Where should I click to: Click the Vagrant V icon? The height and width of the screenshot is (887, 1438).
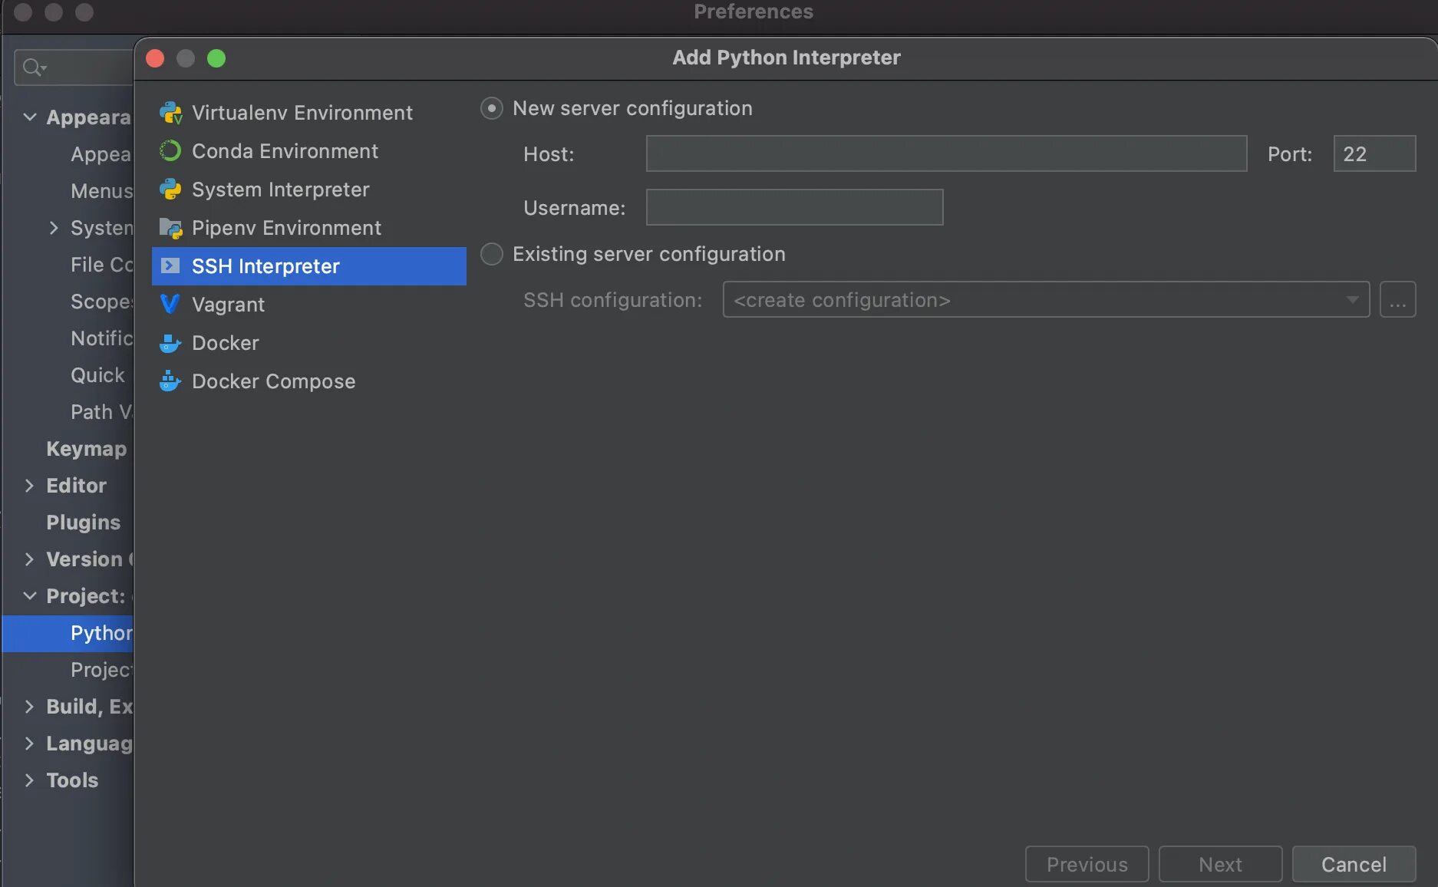(x=170, y=305)
